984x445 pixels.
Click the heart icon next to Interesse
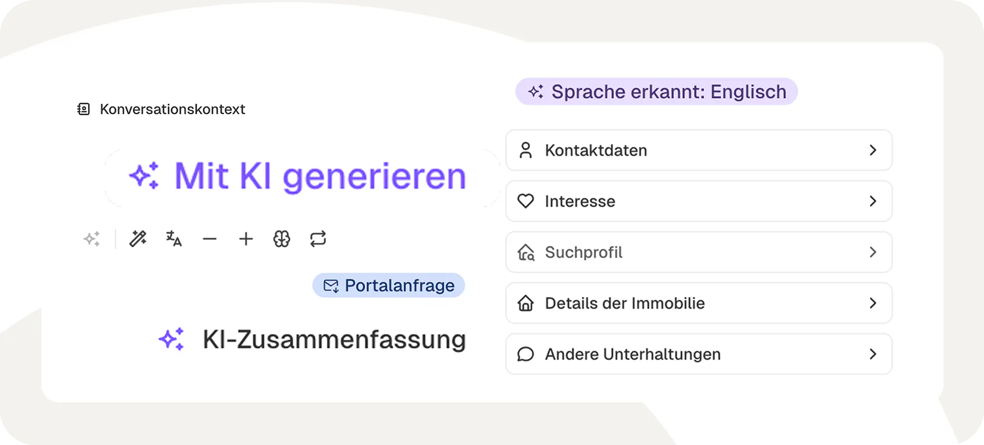(x=526, y=201)
